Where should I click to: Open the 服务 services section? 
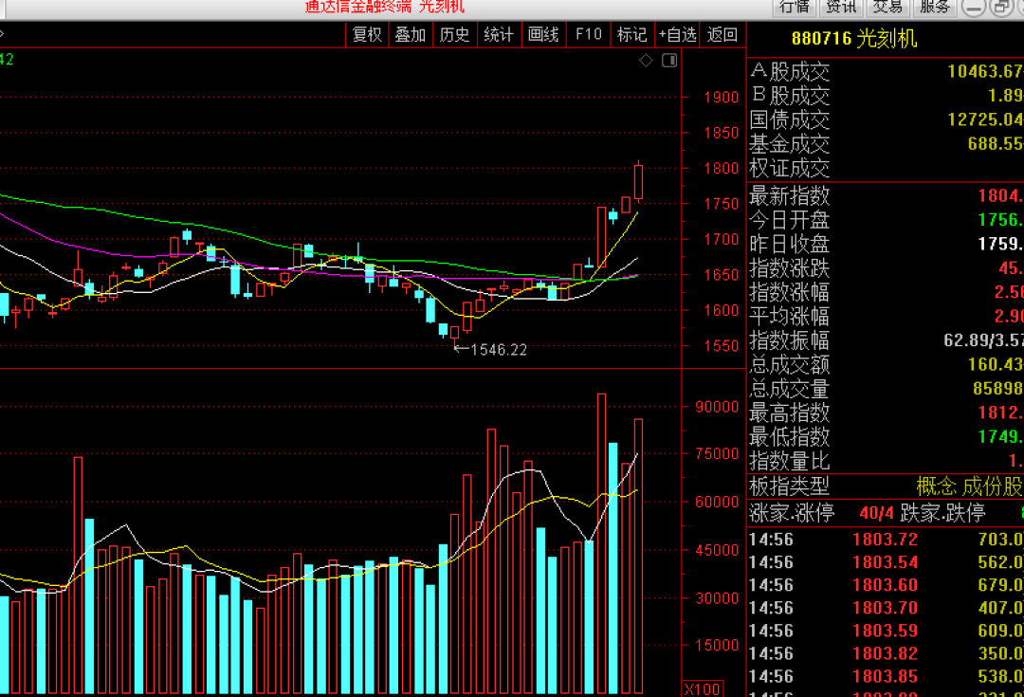(934, 7)
